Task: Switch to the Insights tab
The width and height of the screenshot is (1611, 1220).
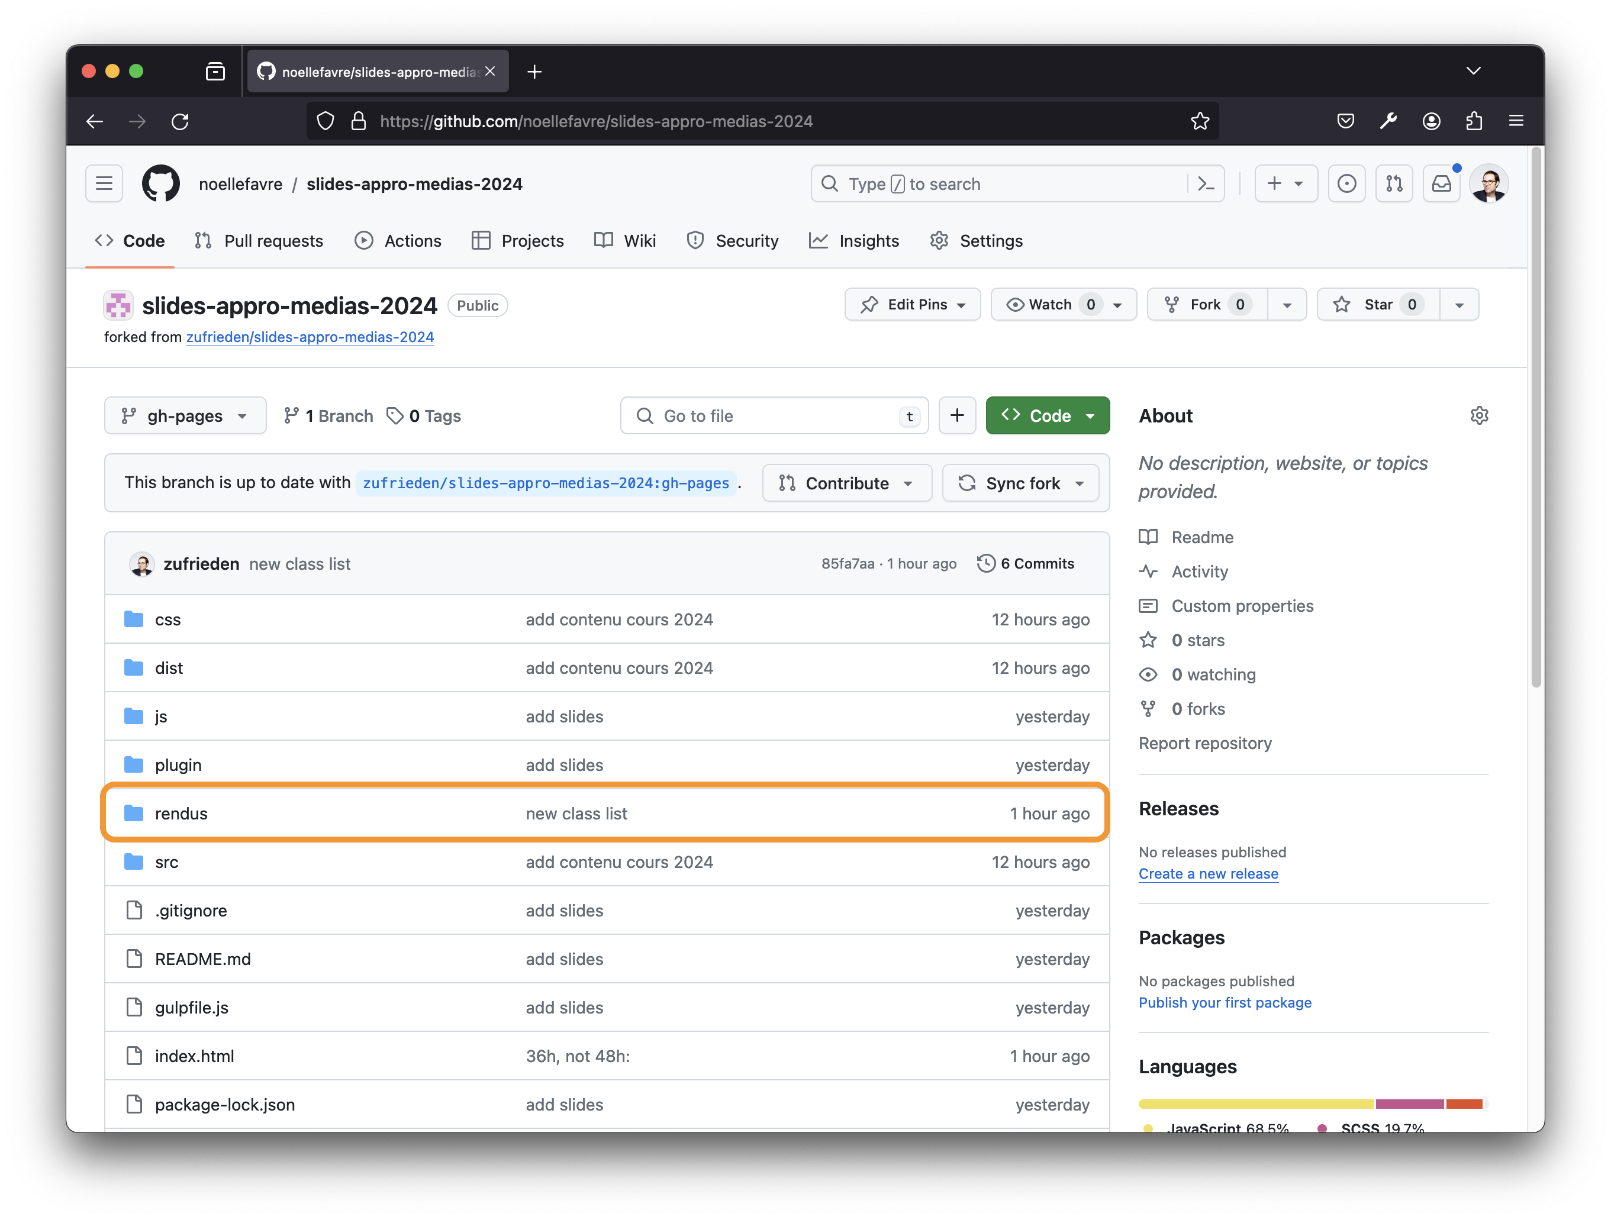Action: point(854,241)
